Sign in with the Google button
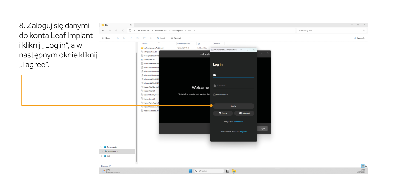The height and width of the screenshot is (196, 402). 223,113
